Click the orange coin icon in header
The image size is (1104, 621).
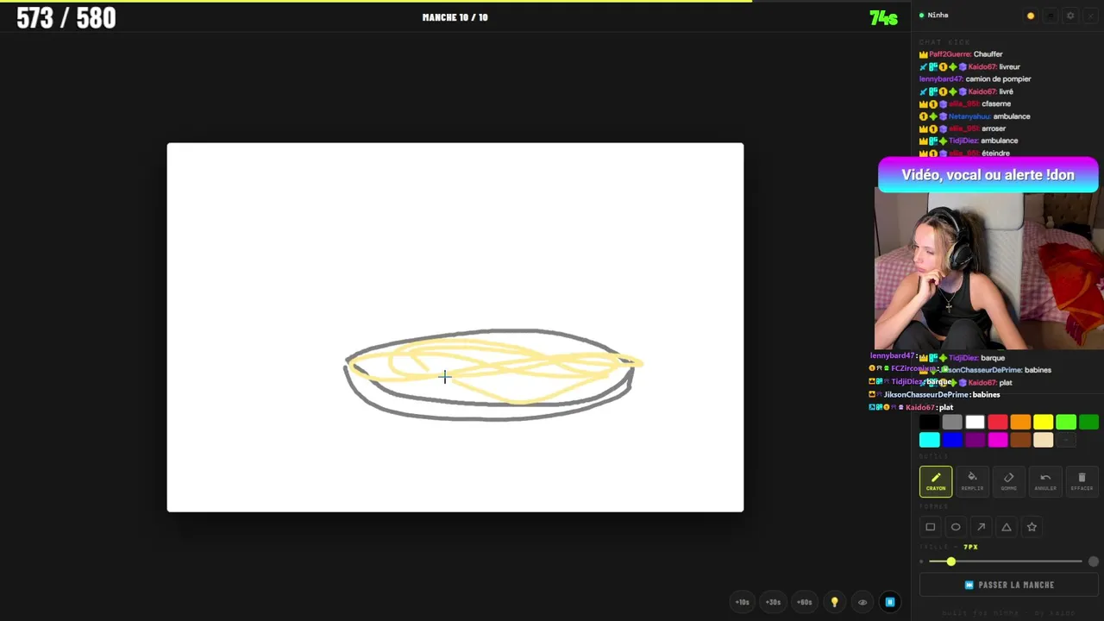(1031, 16)
